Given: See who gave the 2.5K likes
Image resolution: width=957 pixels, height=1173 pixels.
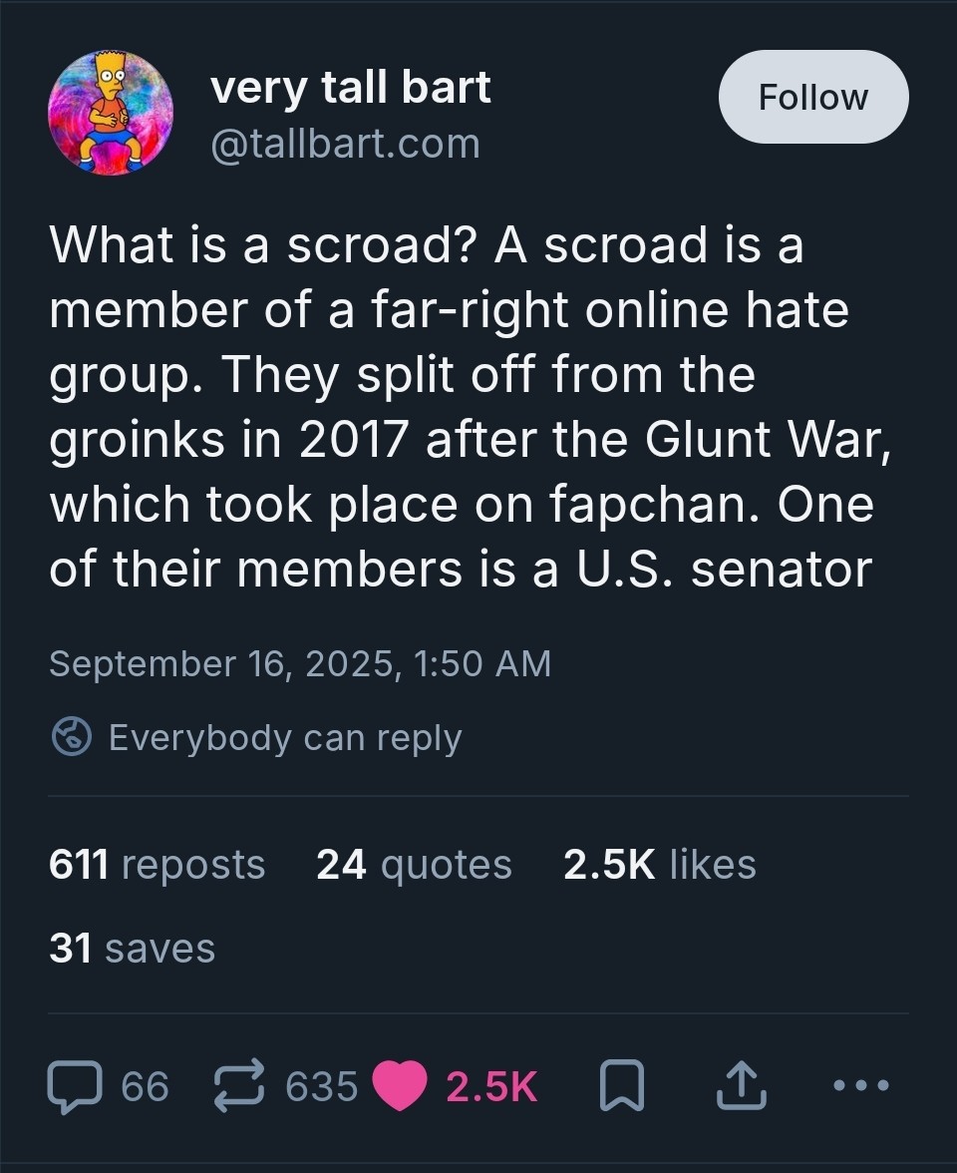Looking at the screenshot, I should (659, 864).
